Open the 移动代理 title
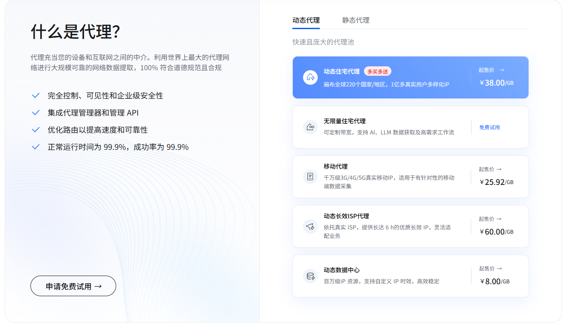The height and width of the screenshot is (324, 568). (x=336, y=166)
